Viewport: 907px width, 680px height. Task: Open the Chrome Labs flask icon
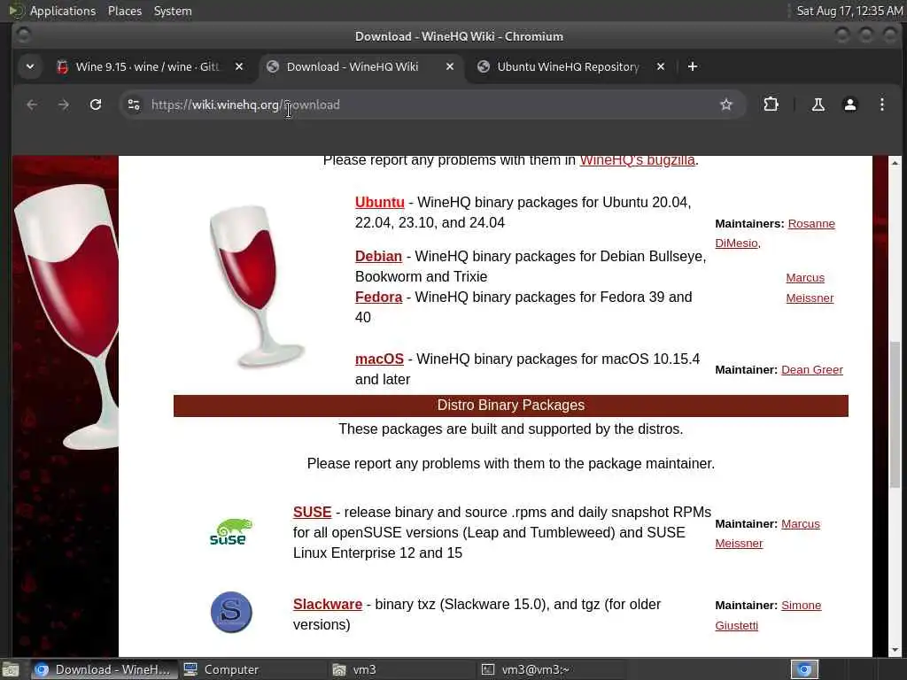click(x=818, y=104)
